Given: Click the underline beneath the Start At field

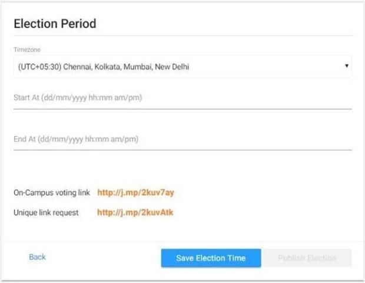Looking at the screenshot, I should (182, 108).
